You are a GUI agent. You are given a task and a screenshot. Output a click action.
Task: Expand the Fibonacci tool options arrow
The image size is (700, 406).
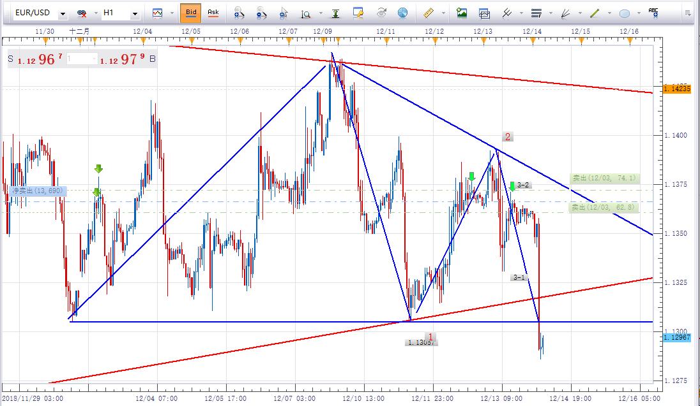551,13
